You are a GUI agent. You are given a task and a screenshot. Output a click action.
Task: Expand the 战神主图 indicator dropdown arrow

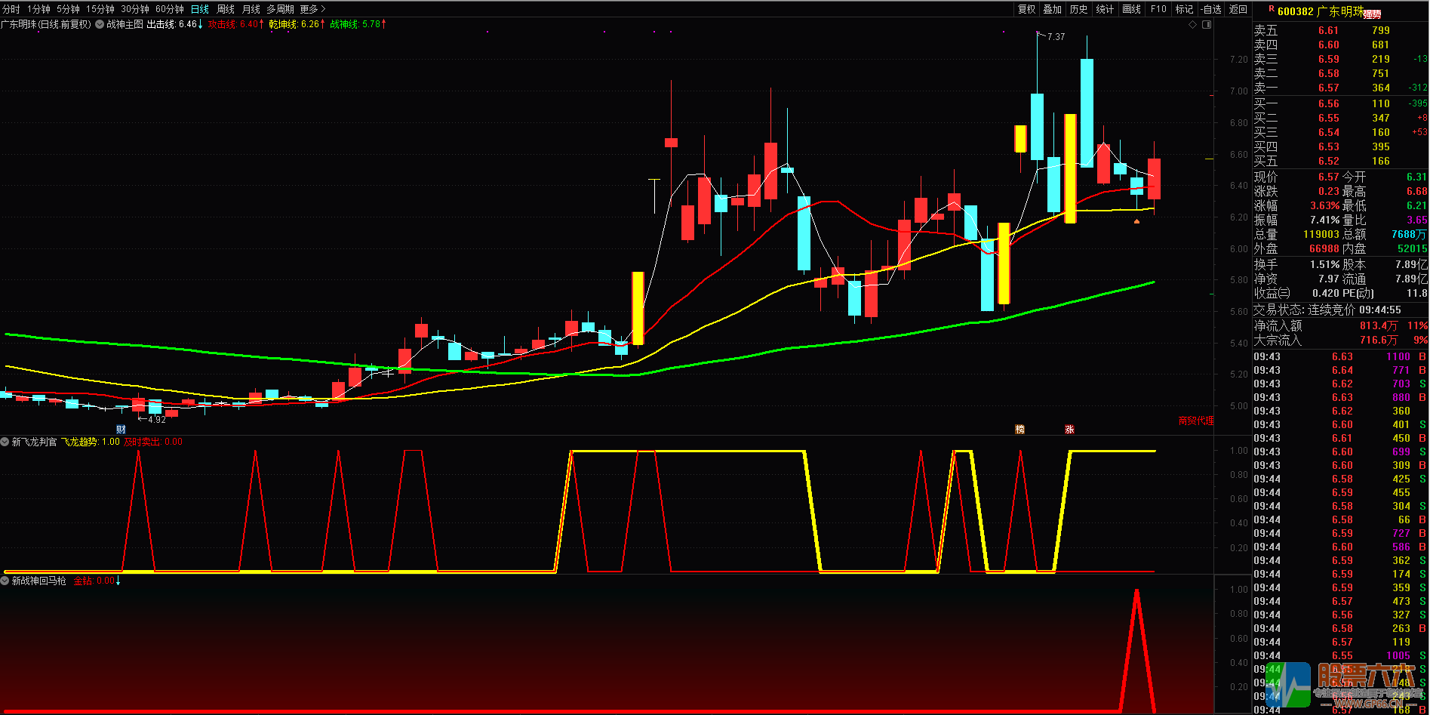[x=100, y=24]
